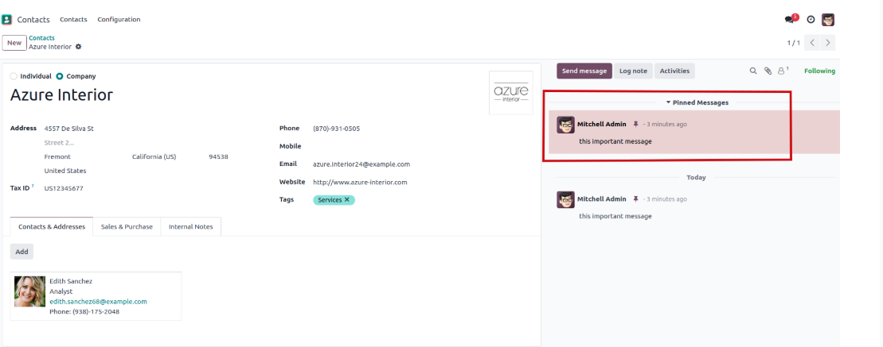Collapse the Pinned Messages section
This screenshot has width=883, height=347.
[x=697, y=102]
